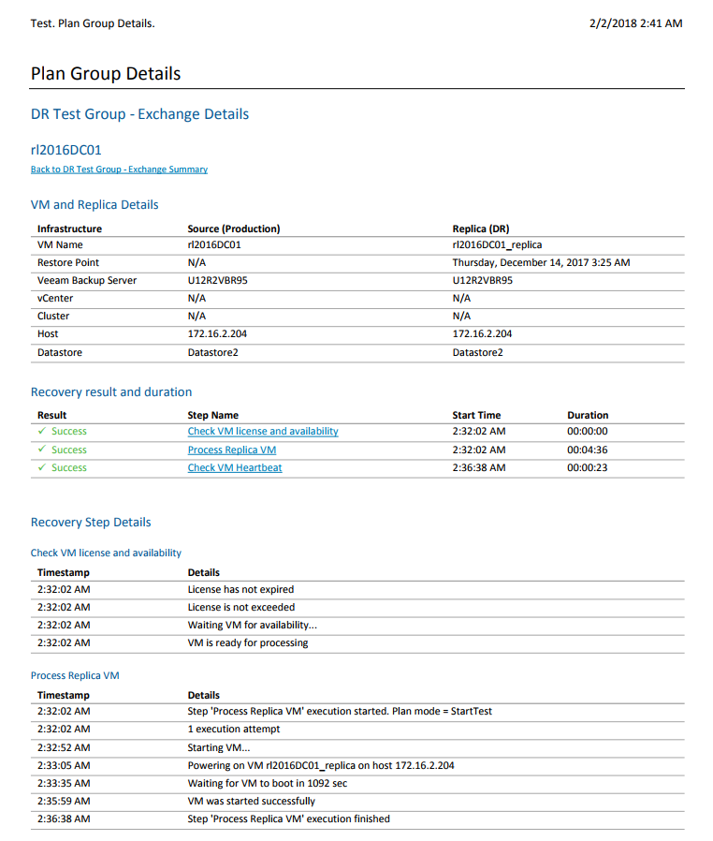The width and height of the screenshot is (713, 841).
Task: Select the Source (Production) column header
Action: [x=234, y=229]
